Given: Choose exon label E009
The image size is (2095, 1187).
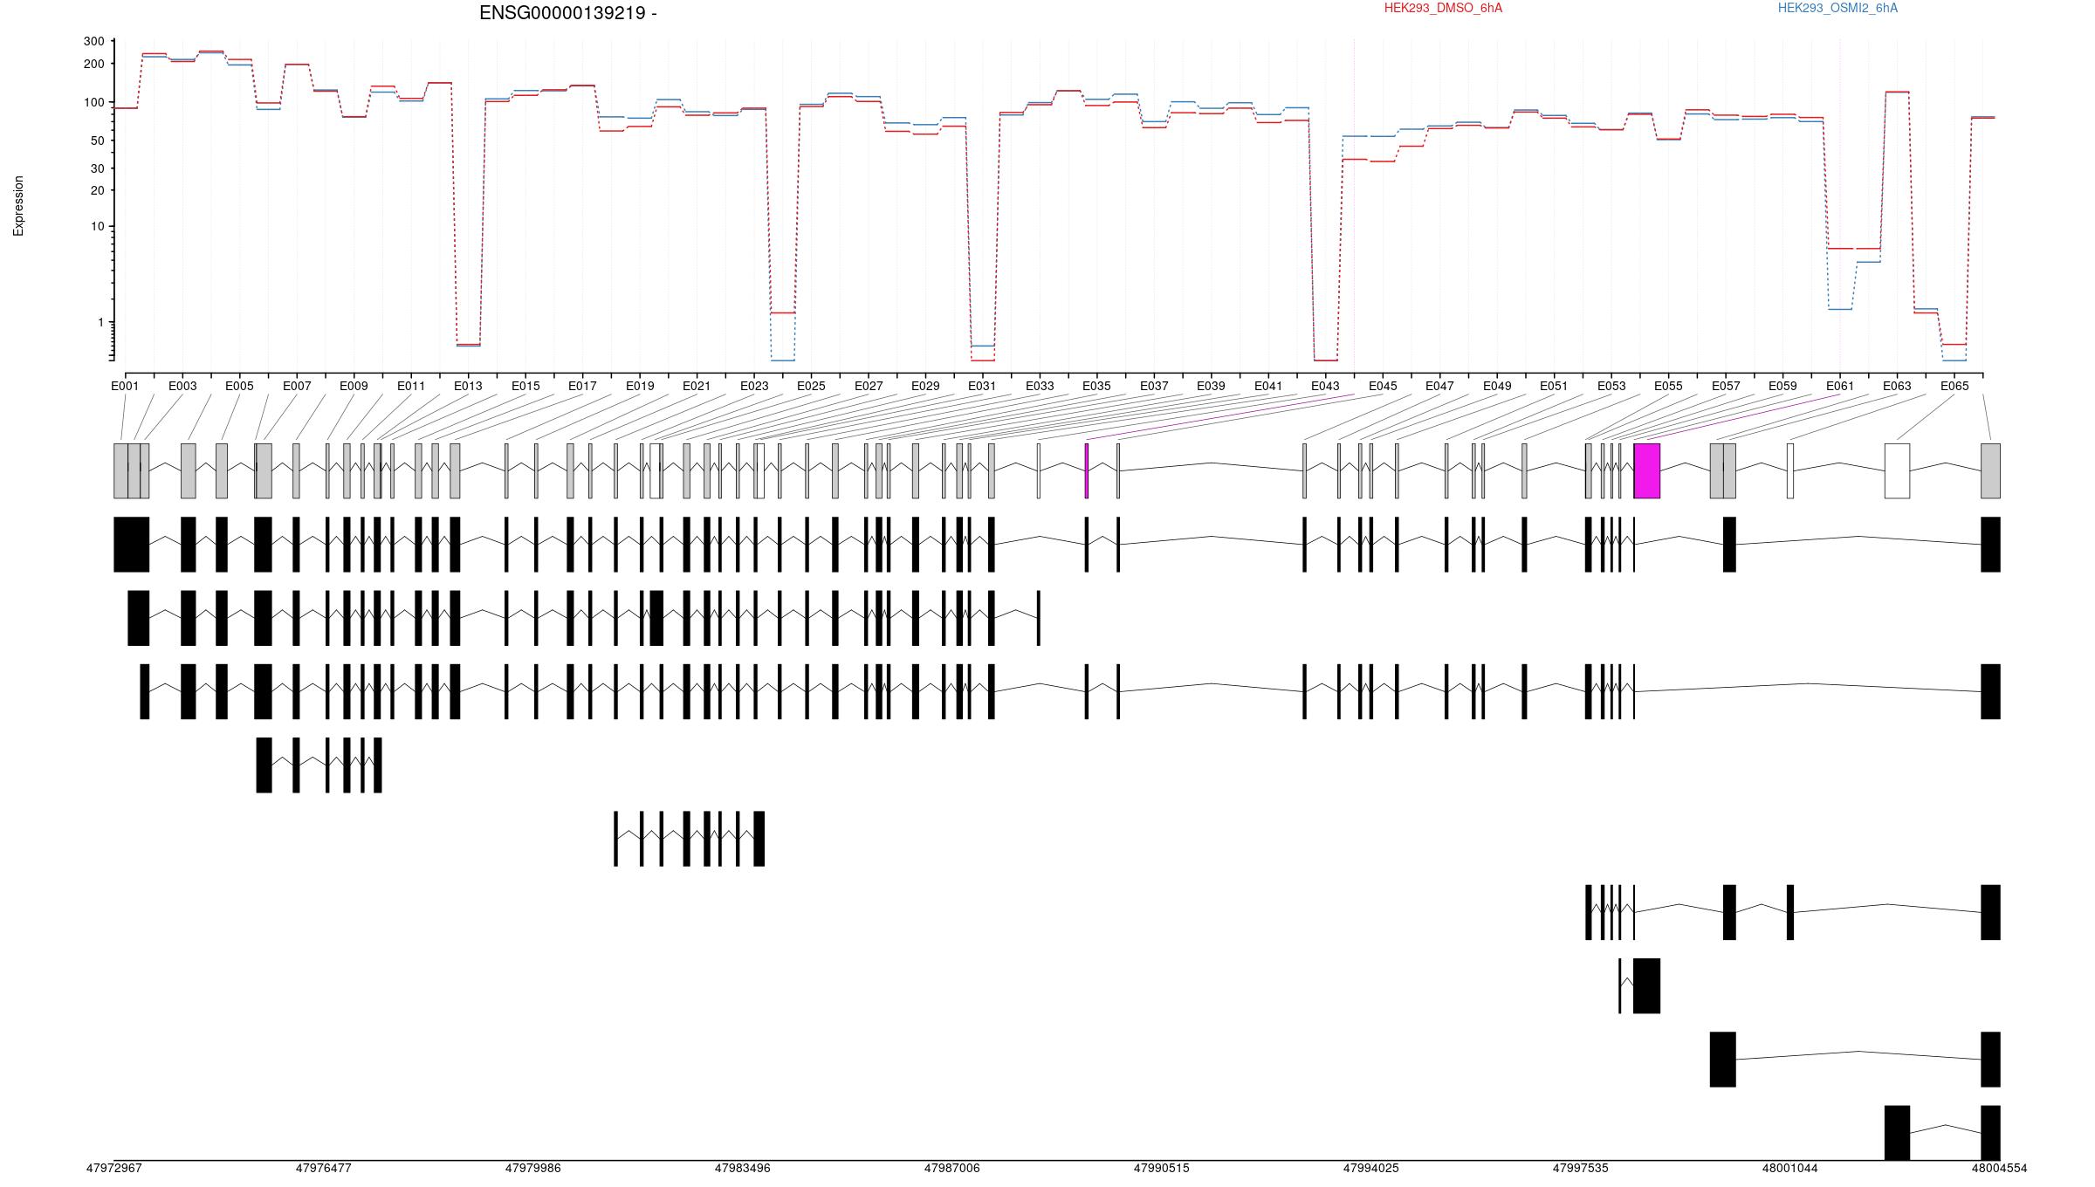Looking at the screenshot, I should pos(354,386).
